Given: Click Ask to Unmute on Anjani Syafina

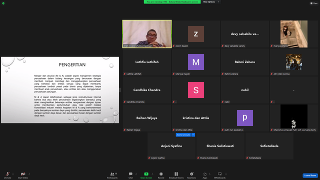Looking at the screenshot, I should point(183,135).
